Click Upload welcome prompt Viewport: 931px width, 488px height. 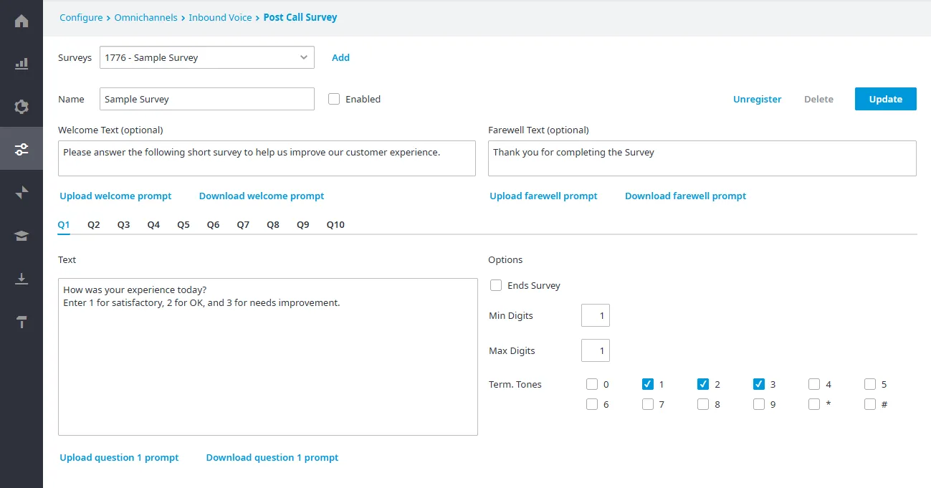115,196
